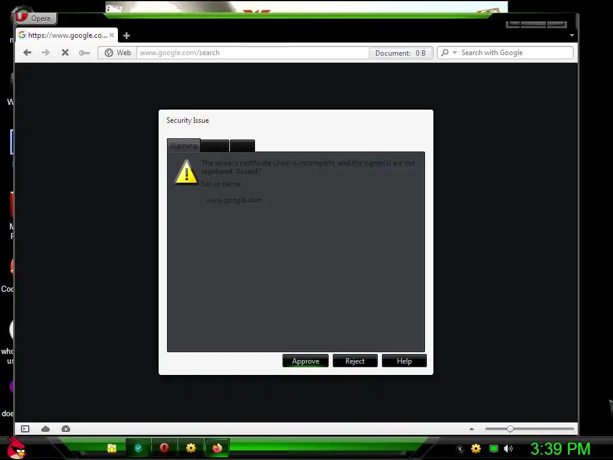Viewport: 613px width, 460px height.
Task: Open the volume speaker tray icon
Action: (x=508, y=449)
